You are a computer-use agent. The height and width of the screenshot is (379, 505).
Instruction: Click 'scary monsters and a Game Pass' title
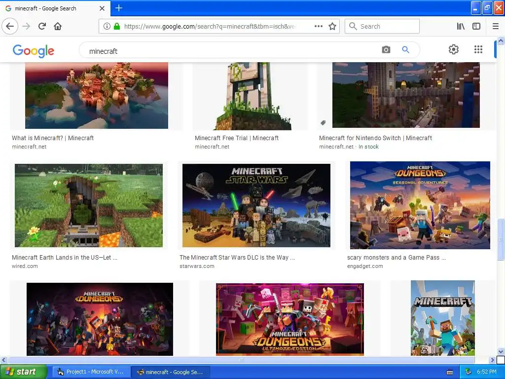point(397,258)
